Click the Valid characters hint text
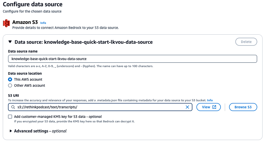 tap(80, 66)
